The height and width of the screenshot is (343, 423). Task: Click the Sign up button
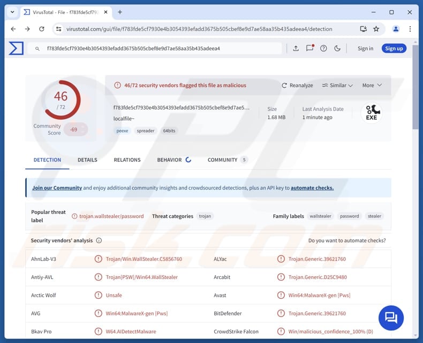pyautogui.click(x=394, y=49)
